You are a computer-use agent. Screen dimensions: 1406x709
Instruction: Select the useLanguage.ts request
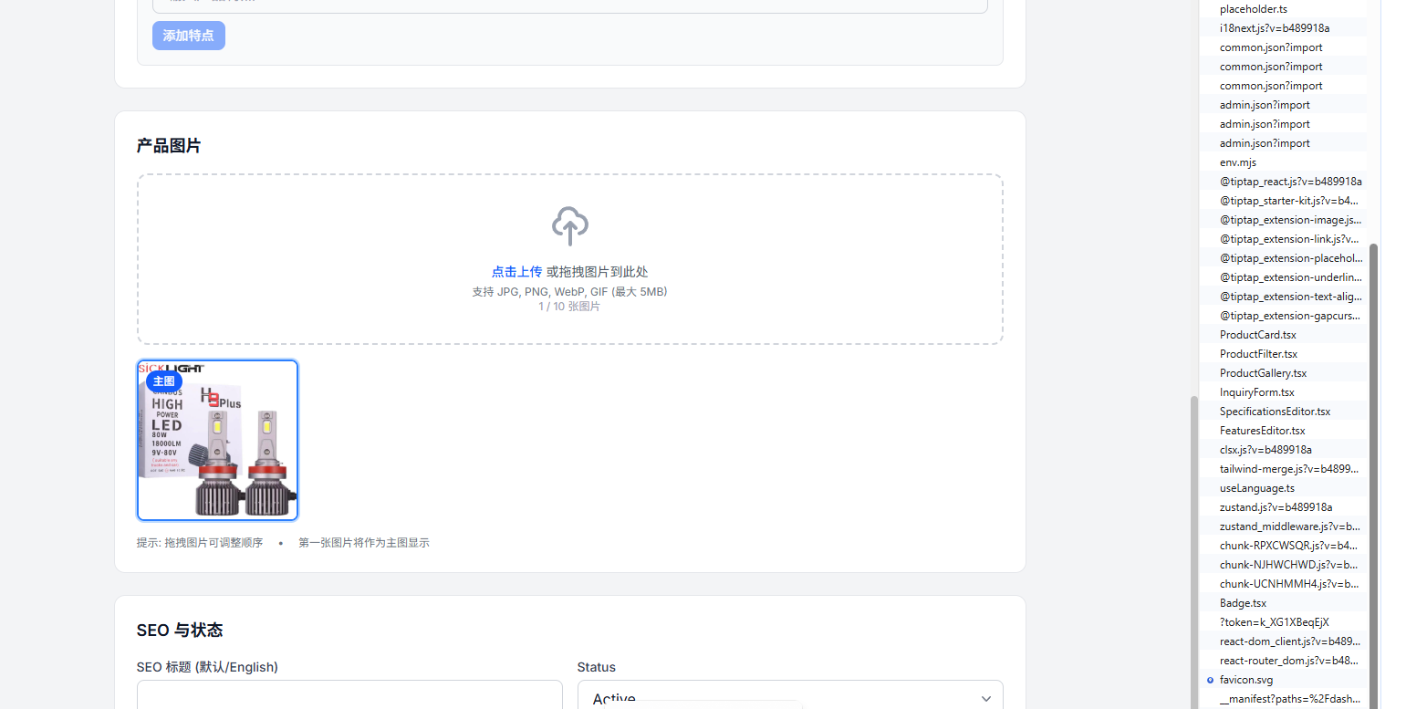(1256, 488)
